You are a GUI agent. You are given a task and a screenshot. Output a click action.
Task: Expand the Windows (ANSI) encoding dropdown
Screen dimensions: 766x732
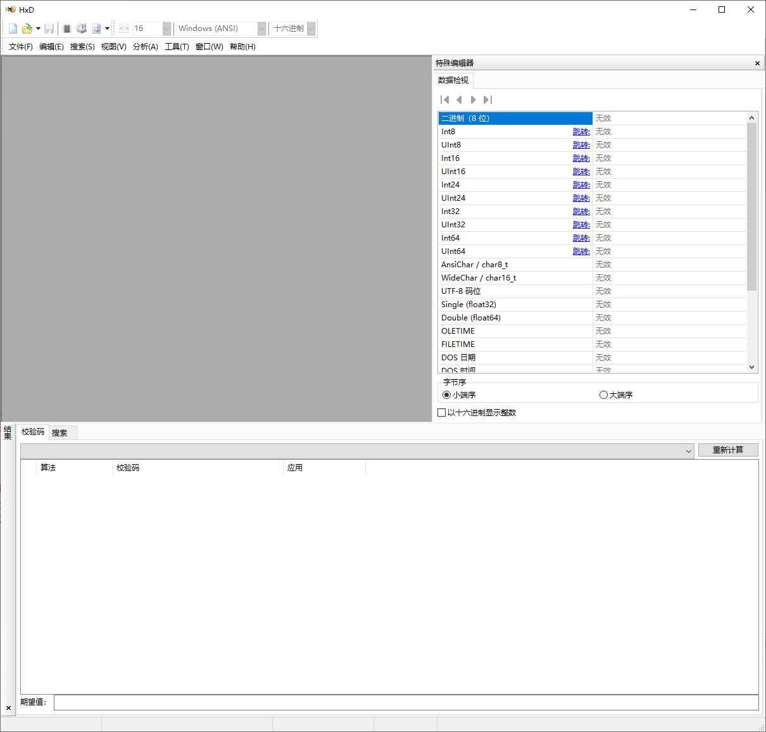[x=261, y=28]
